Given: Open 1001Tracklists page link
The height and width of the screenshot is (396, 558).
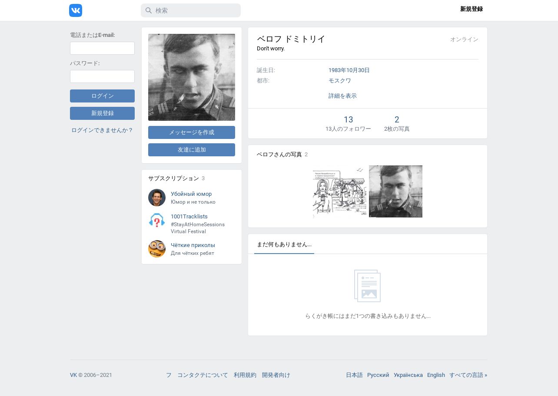Looking at the screenshot, I should pyautogui.click(x=189, y=217).
